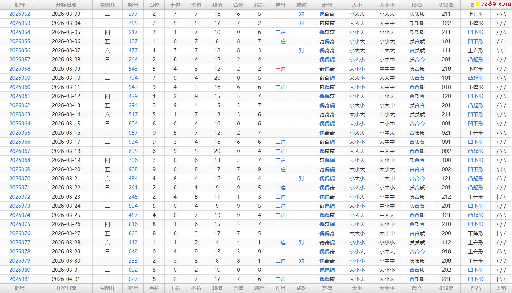512x293 pixels.
Task: Select the 下降形 cell in row 2026076
Action: tap(475, 233)
